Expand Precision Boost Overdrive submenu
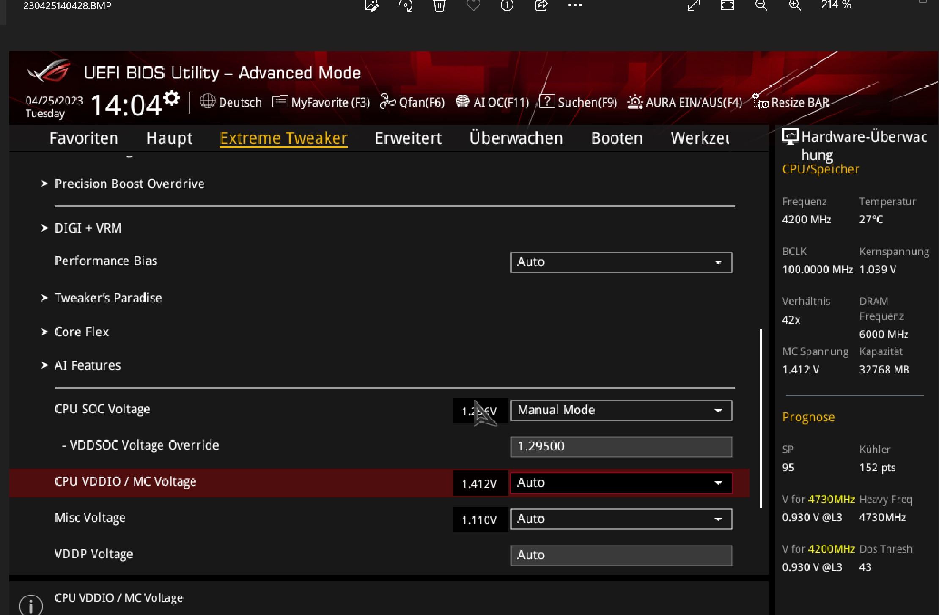 pyautogui.click(x=129, y=184)
